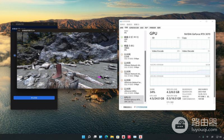This screenshot has width=224, height=140.
Task: Maximize the Task Manager window
Action: click(x=206, y=21)
